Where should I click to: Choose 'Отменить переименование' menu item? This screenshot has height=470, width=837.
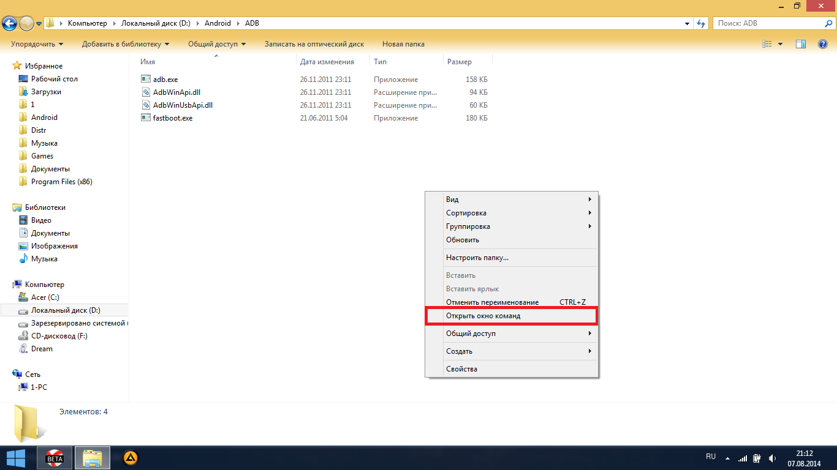(x=512, y=302)
